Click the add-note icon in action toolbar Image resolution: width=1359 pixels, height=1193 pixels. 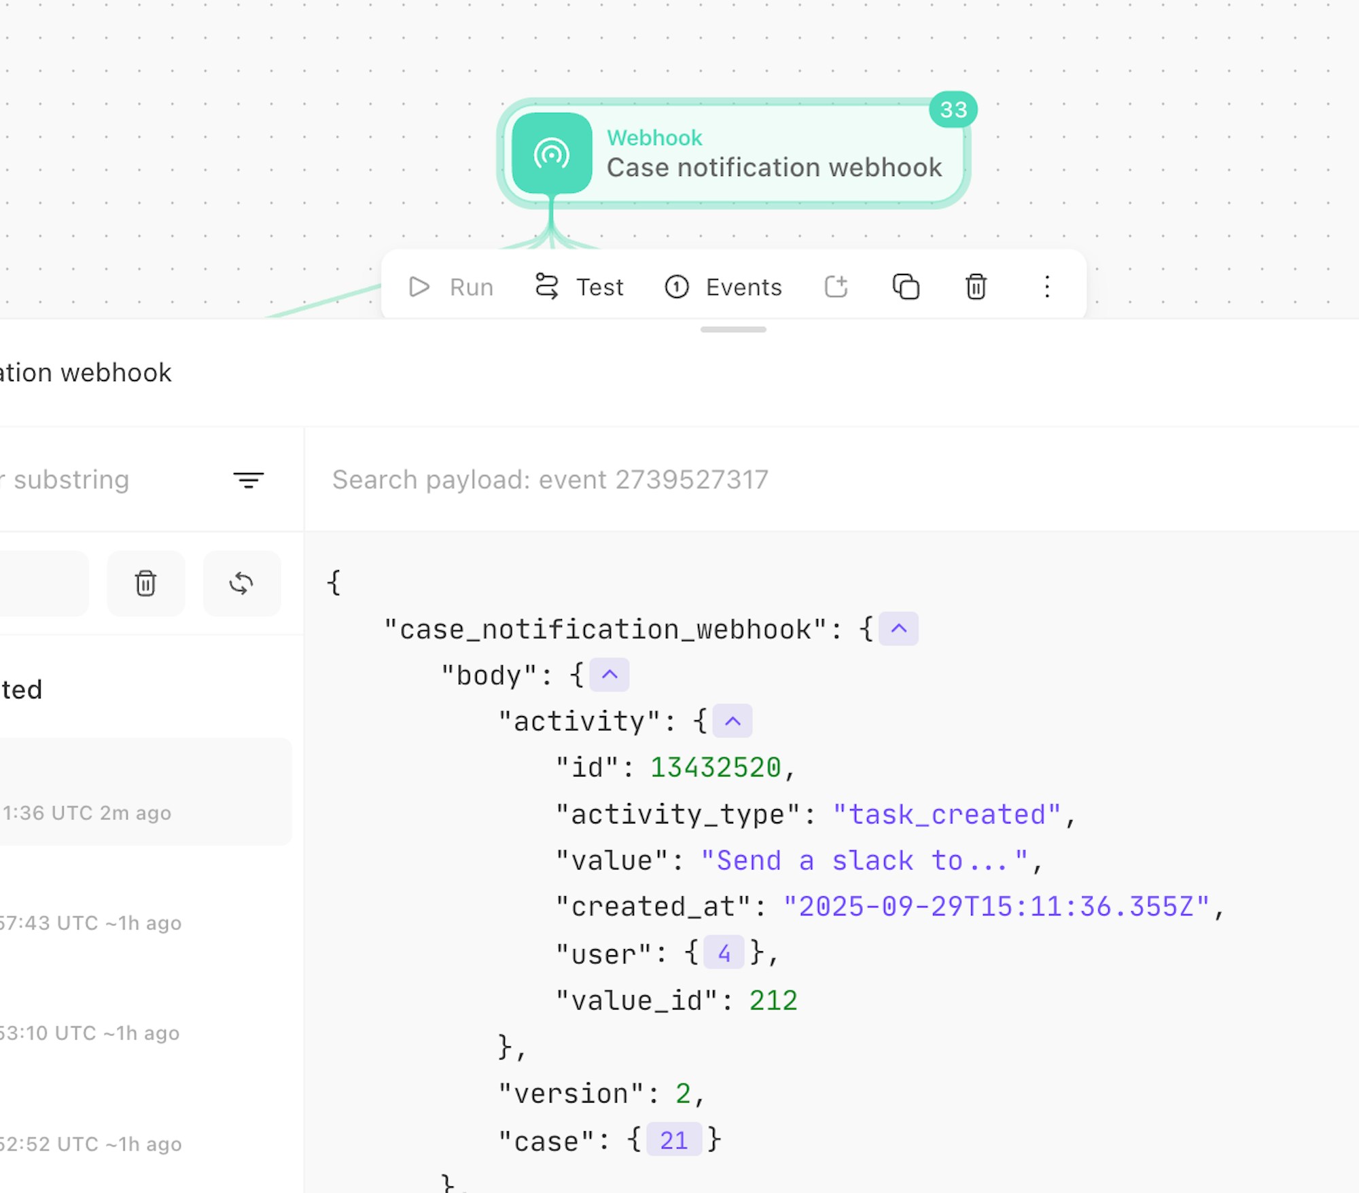(836, 287)
